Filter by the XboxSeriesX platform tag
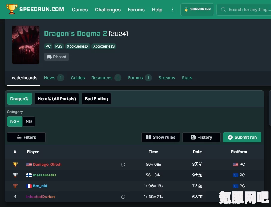 [78, 46]
